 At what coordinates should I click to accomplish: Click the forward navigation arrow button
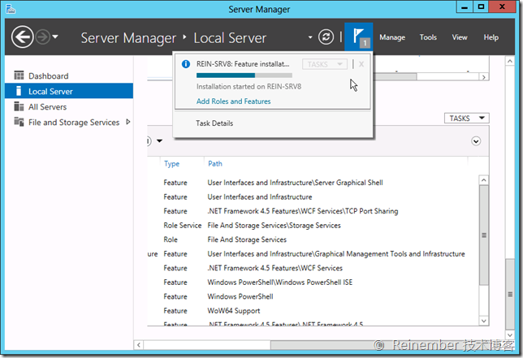(x=43, y=37)
